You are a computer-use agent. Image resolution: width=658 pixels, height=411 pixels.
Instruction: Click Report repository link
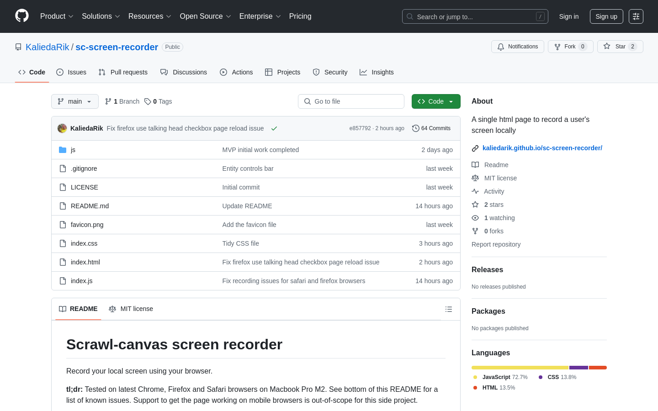[496, 244]
